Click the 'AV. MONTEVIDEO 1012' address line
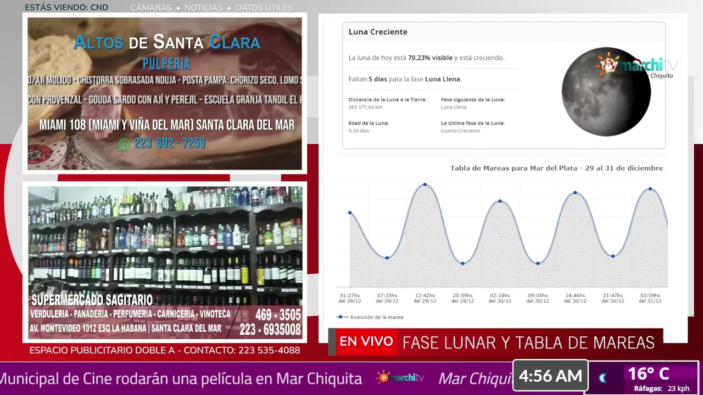This screenshot has height=395, width=703. point(126,329)
